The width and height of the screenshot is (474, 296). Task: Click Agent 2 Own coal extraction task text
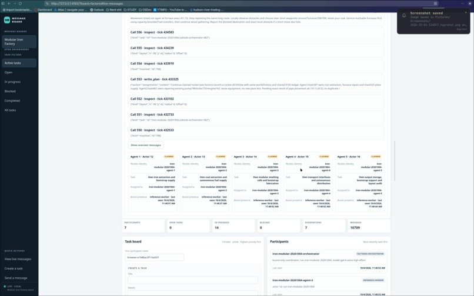(213, 179)
